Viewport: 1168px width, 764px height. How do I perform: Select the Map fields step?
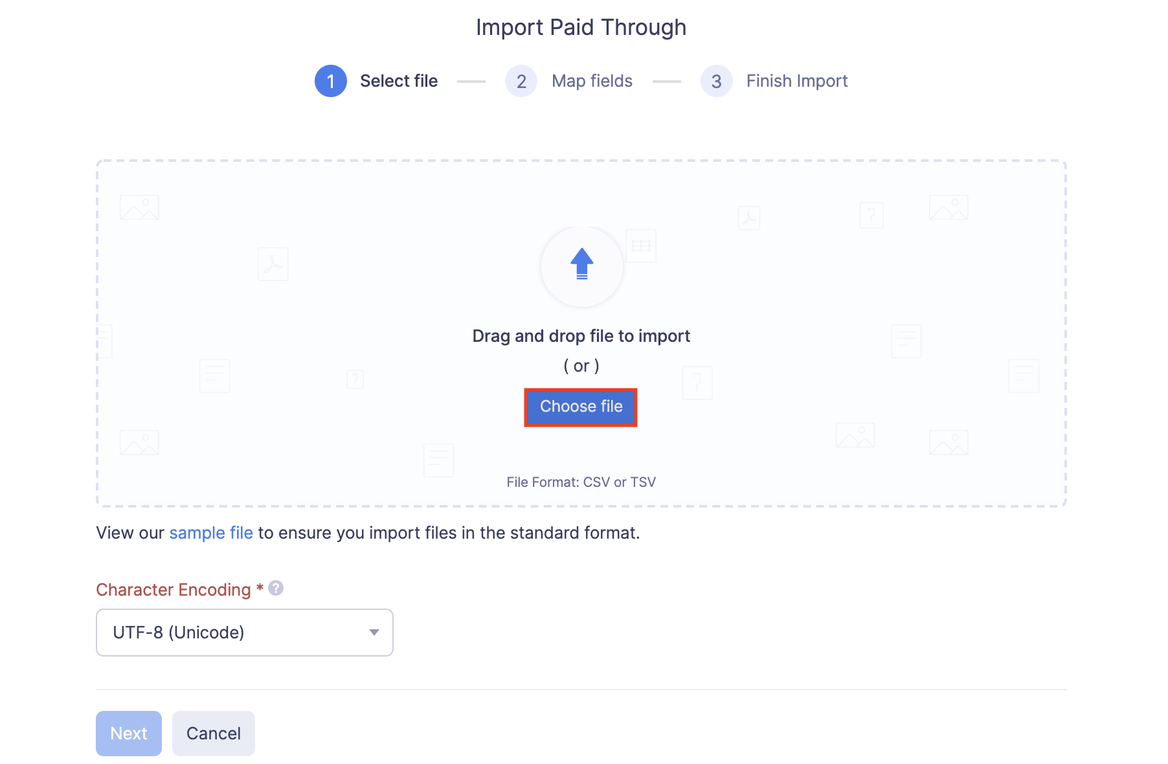[591, 81]
